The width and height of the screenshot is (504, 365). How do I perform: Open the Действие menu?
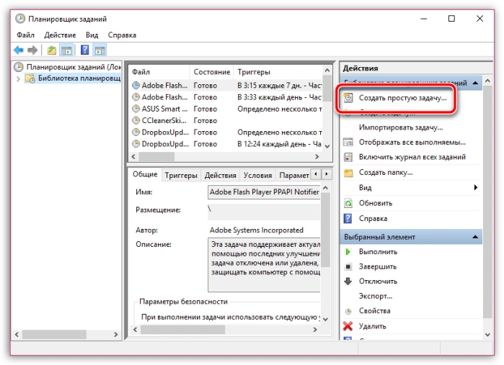[x=60, y=35]
